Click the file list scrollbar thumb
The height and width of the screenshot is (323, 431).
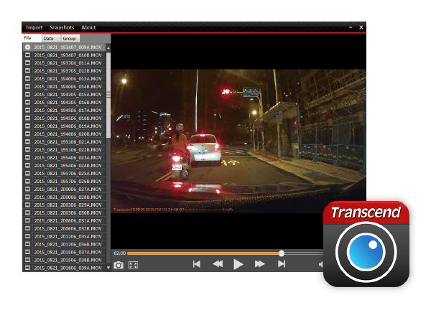pos(108,95)
